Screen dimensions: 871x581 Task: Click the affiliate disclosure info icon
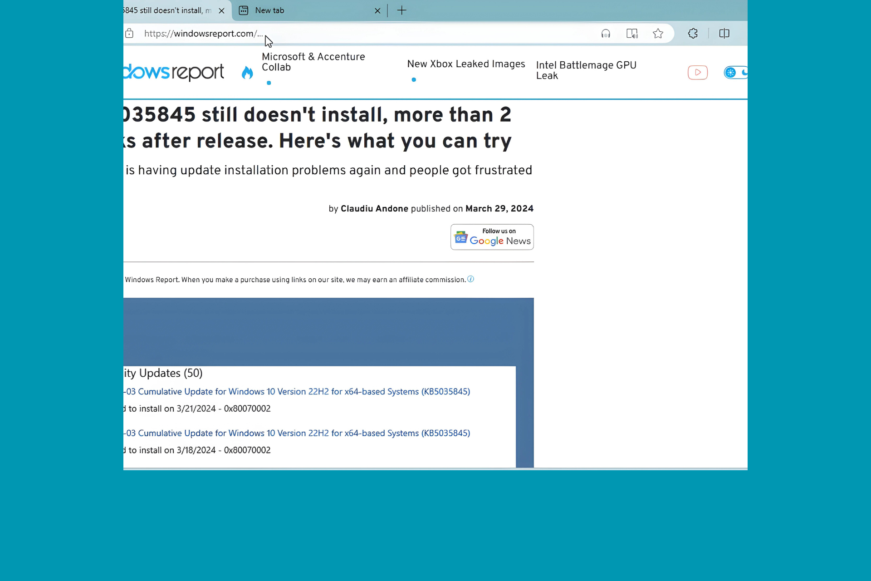point(471,279)
